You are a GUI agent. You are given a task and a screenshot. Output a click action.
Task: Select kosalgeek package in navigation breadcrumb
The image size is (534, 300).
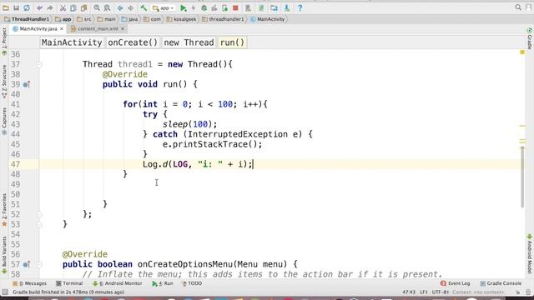[x=182, y=19]
